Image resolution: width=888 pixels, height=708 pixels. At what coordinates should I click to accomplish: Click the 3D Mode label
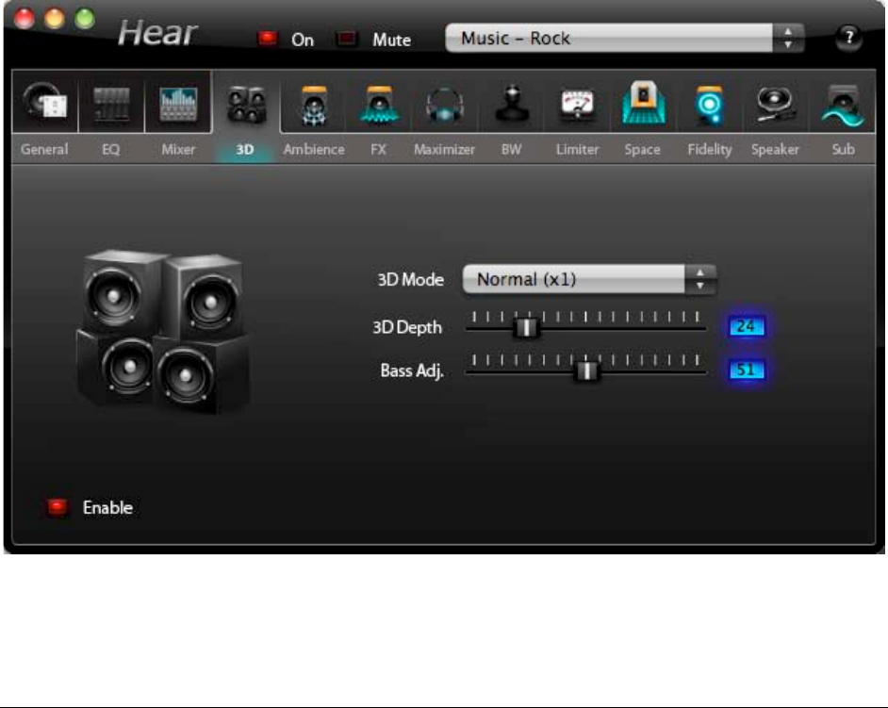pyautogui.click(x=411, y=280)
